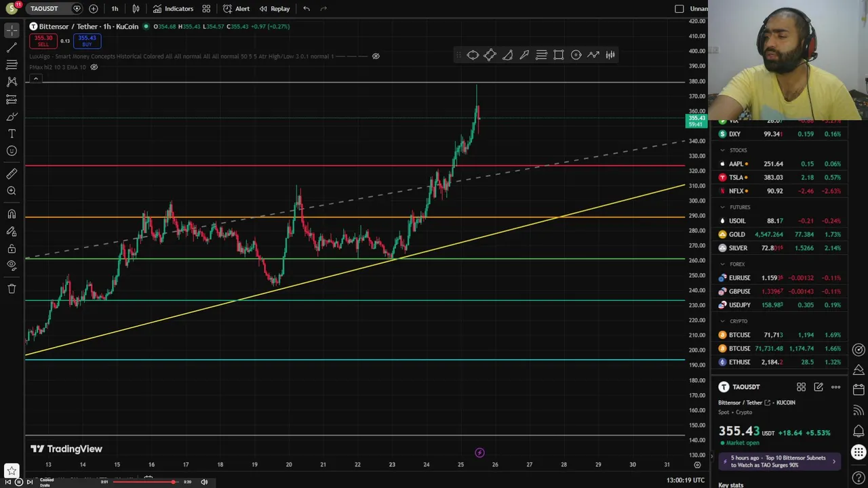
Task: Open details panel grid view icon
Action: [x=801, y=387]
